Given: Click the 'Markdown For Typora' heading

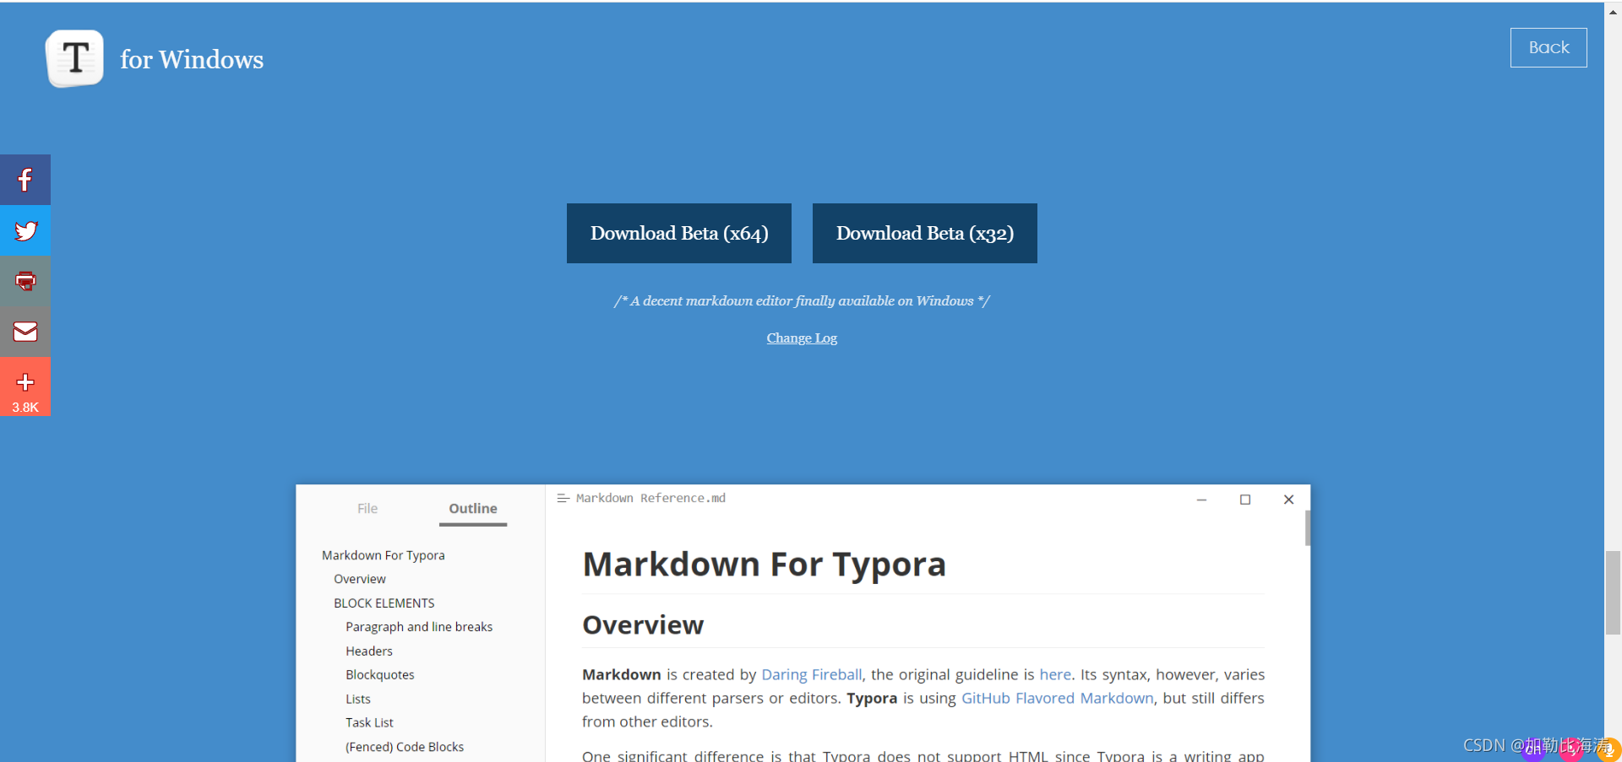Looking at the screenshot, I should click(x=764, y=565).
